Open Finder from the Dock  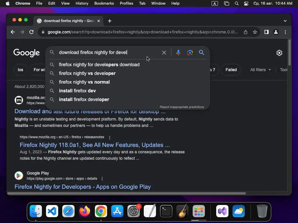coord(36,211)
